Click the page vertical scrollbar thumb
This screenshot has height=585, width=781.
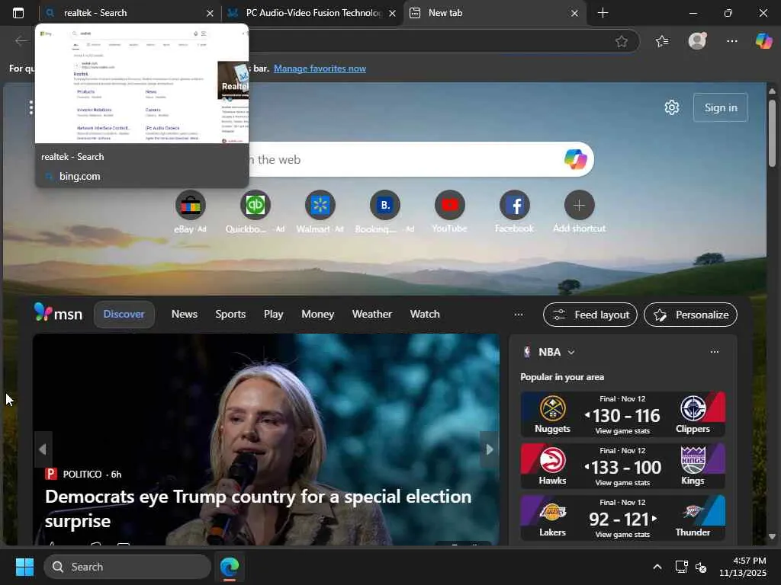tap(772, 133)
